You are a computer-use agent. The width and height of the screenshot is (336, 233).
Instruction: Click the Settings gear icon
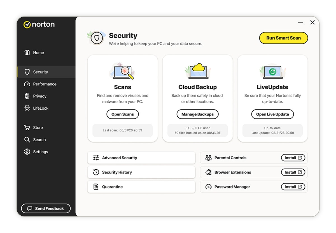27,152
